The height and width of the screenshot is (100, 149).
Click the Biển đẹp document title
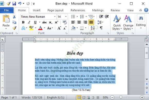pos(75,53)
